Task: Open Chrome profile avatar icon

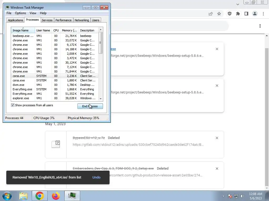Action: pos(255,14)
